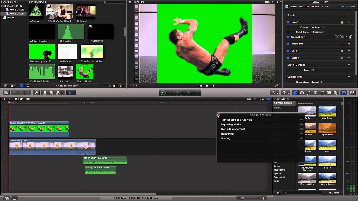The width and height of the screenshot is (358, 201).
Task: Show the Effects browser icon
Action: (295, 93)
